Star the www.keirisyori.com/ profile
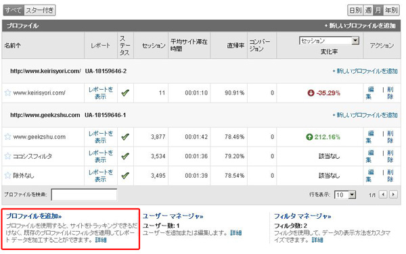This screenshot has width=406, height=254. pyautogui.click(x=7, y=93)
